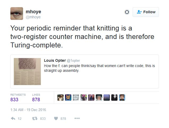Click the cartoon bearded man with glasses avatar
Viewport: 169px width, 128px height.
tap(122, 98)
